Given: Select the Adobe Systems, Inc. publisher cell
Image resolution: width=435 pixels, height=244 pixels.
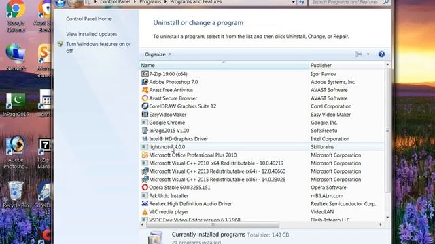Looking at the screenshot, I should pyautogui.click(x=333, y=82).
